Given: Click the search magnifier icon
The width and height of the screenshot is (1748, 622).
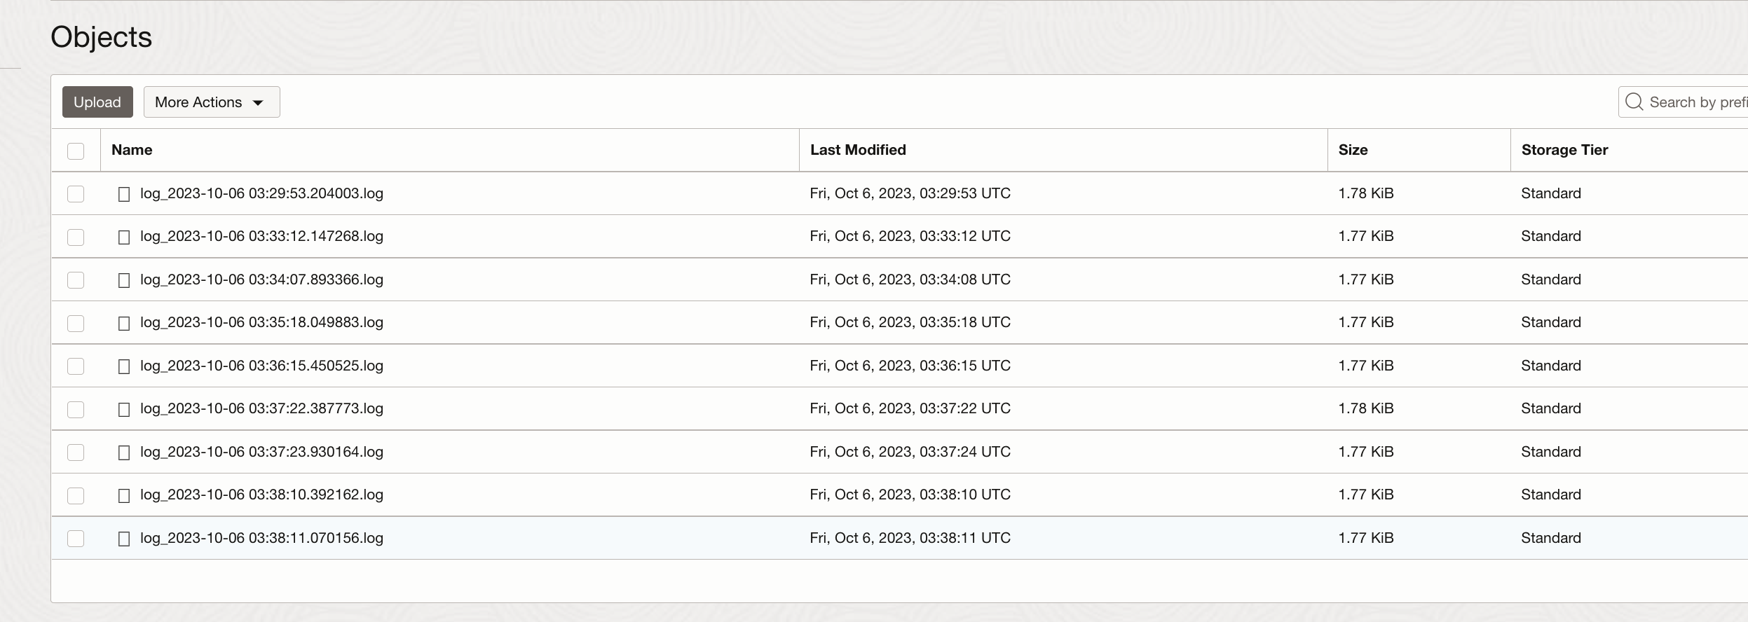Looking at the screenshot, I should tap(1634, 102).
